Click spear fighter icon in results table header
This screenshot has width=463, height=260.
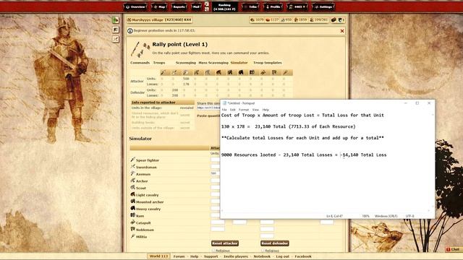click(163, 72)
